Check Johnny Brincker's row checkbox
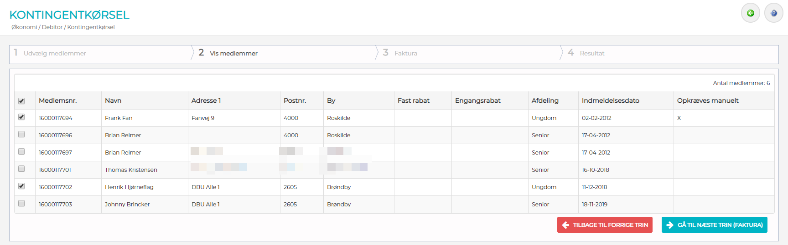 (21, 204)
